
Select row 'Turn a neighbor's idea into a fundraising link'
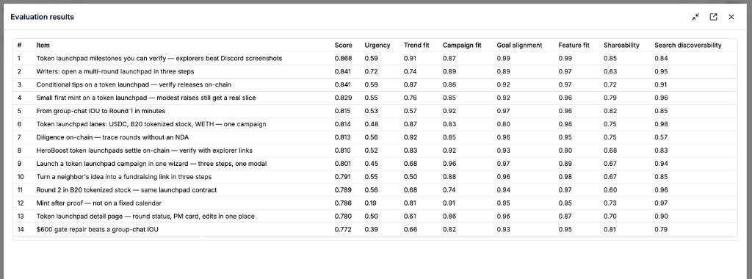tap(375, 177)
